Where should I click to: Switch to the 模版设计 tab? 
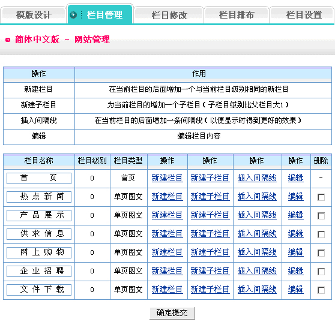[x=34, y=15]
